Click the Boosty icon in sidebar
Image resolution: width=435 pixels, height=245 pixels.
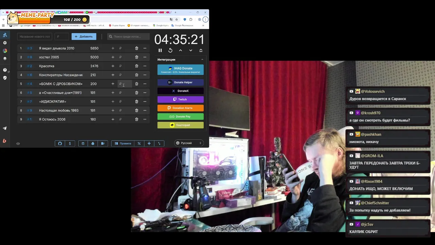[5, 141]
